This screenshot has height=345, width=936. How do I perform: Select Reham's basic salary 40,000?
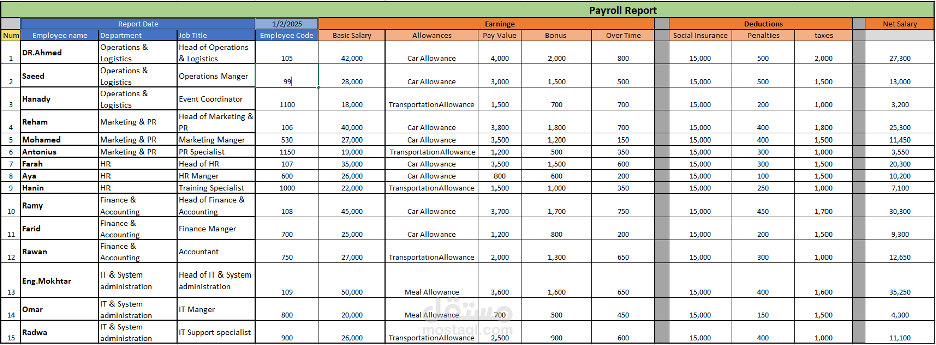tap(352, 122)
